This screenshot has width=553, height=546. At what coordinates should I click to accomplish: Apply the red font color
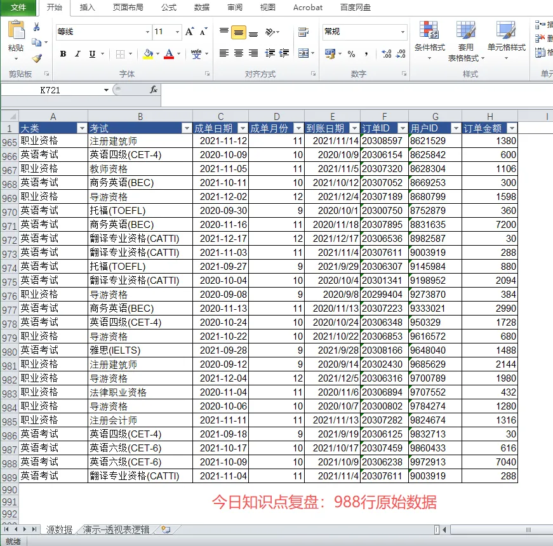tap(169, 53)
